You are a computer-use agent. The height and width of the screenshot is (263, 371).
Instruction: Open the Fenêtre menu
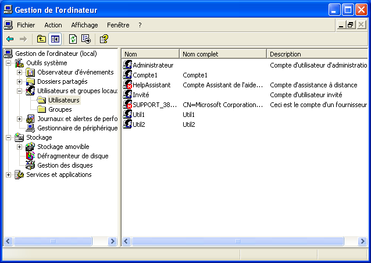coord(118,25)
